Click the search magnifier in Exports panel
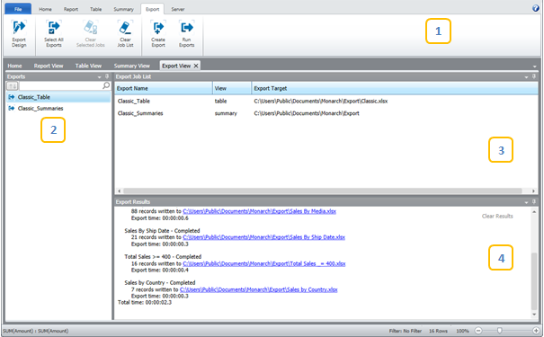The height and width of the screenshot is (337, 544). 106,85
